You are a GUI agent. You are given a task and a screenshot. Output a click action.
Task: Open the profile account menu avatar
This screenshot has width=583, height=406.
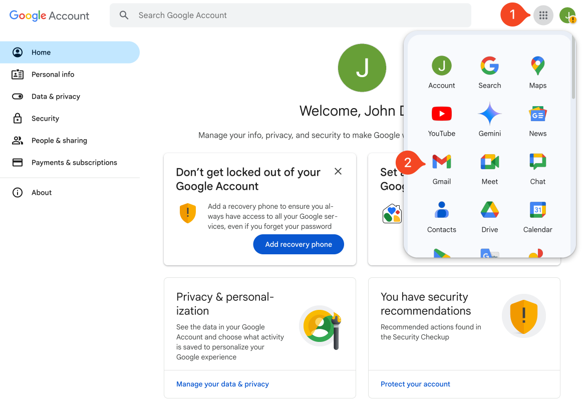567,16
